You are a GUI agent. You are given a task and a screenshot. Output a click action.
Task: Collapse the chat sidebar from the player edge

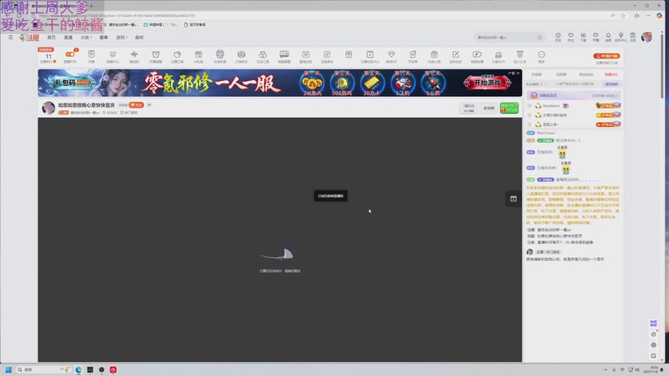pyautogui.click(x=513, y=199)
